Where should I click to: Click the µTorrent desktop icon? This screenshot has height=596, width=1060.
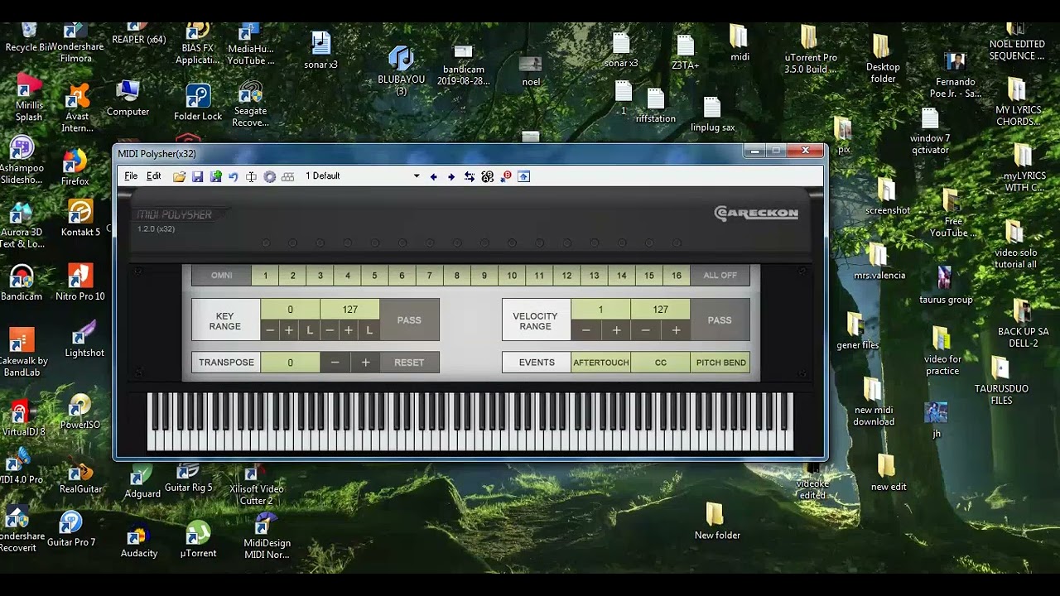[198, 540]
